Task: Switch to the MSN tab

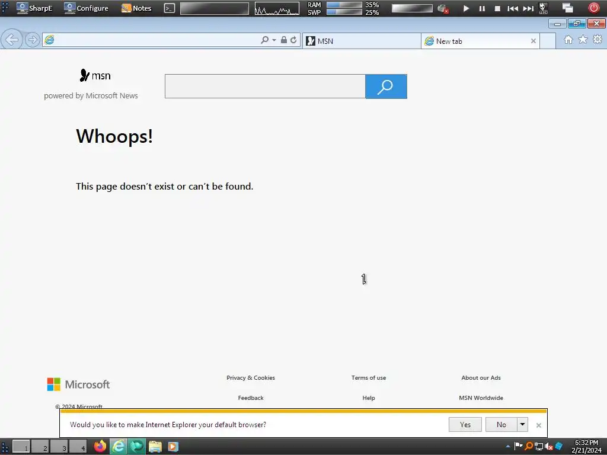Action: pos(362,41)
